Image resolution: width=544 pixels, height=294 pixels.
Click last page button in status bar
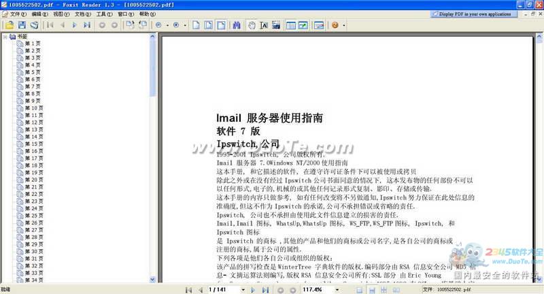pyautogui.click(x=265, y=290)
